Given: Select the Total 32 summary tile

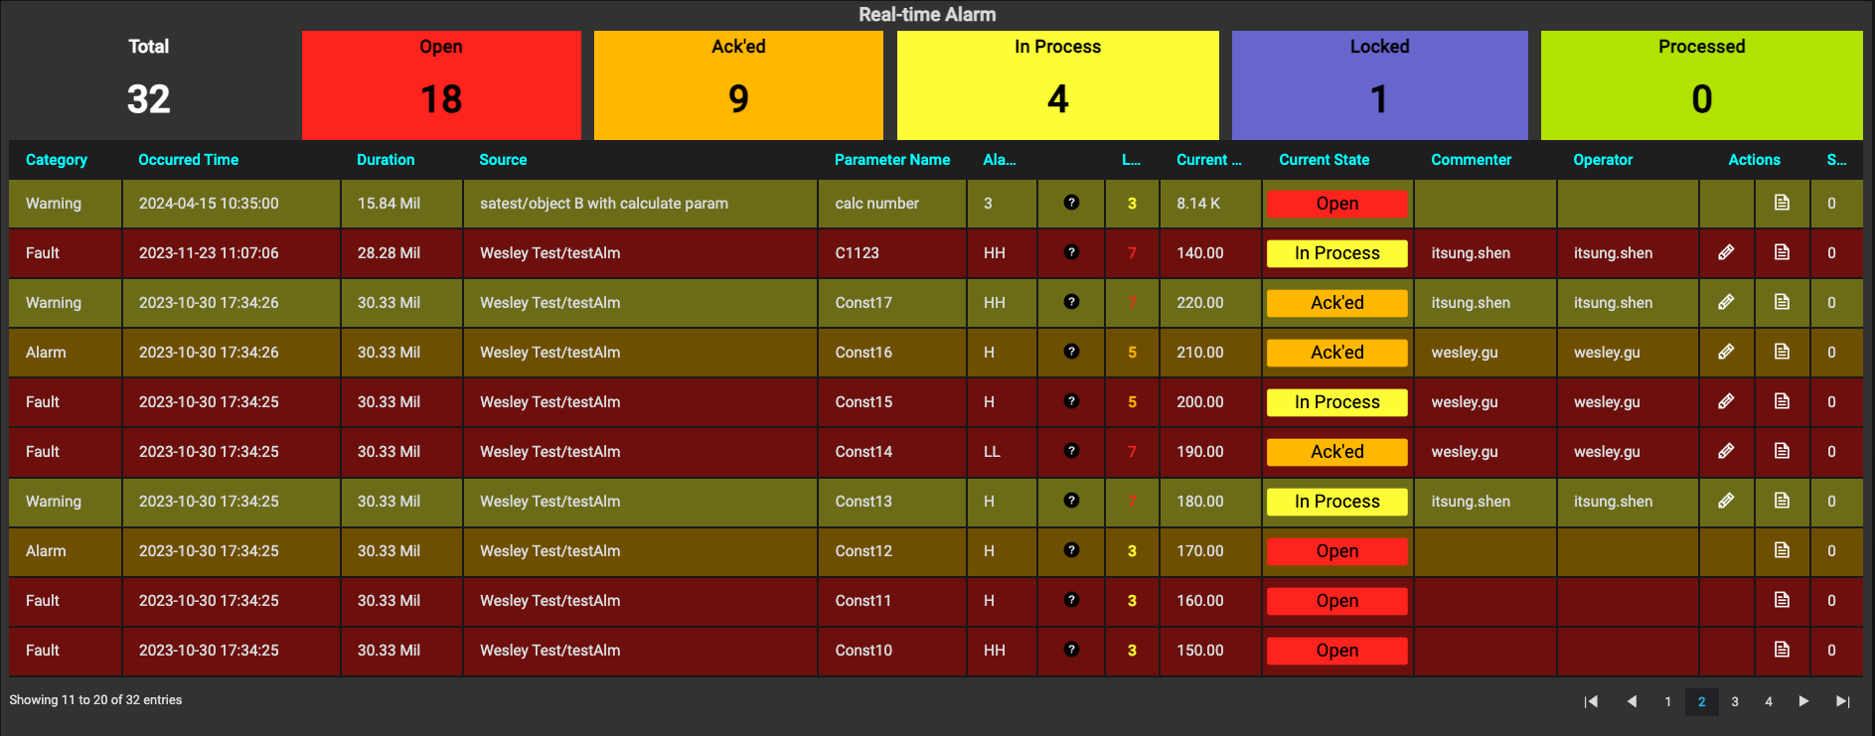Looking at the screenshot, I should (x=149, y=85).
